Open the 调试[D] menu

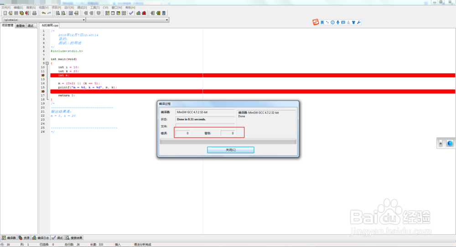[82, 8]
